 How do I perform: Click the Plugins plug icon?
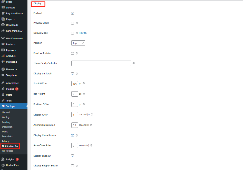(x=3, y=89)
